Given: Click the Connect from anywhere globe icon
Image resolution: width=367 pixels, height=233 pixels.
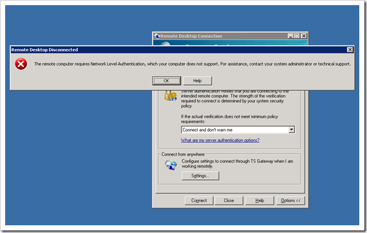Looking at the screenshot, I should pos(171,165).
